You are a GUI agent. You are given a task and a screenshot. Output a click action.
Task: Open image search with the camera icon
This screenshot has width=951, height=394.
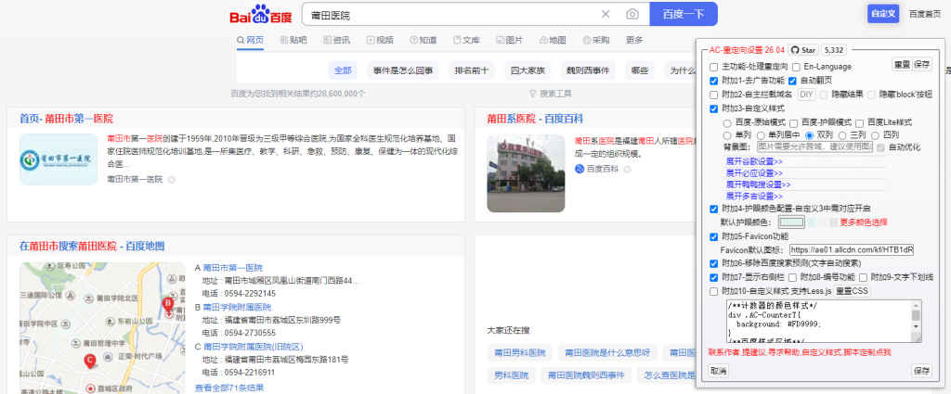(x=632, y=15)
